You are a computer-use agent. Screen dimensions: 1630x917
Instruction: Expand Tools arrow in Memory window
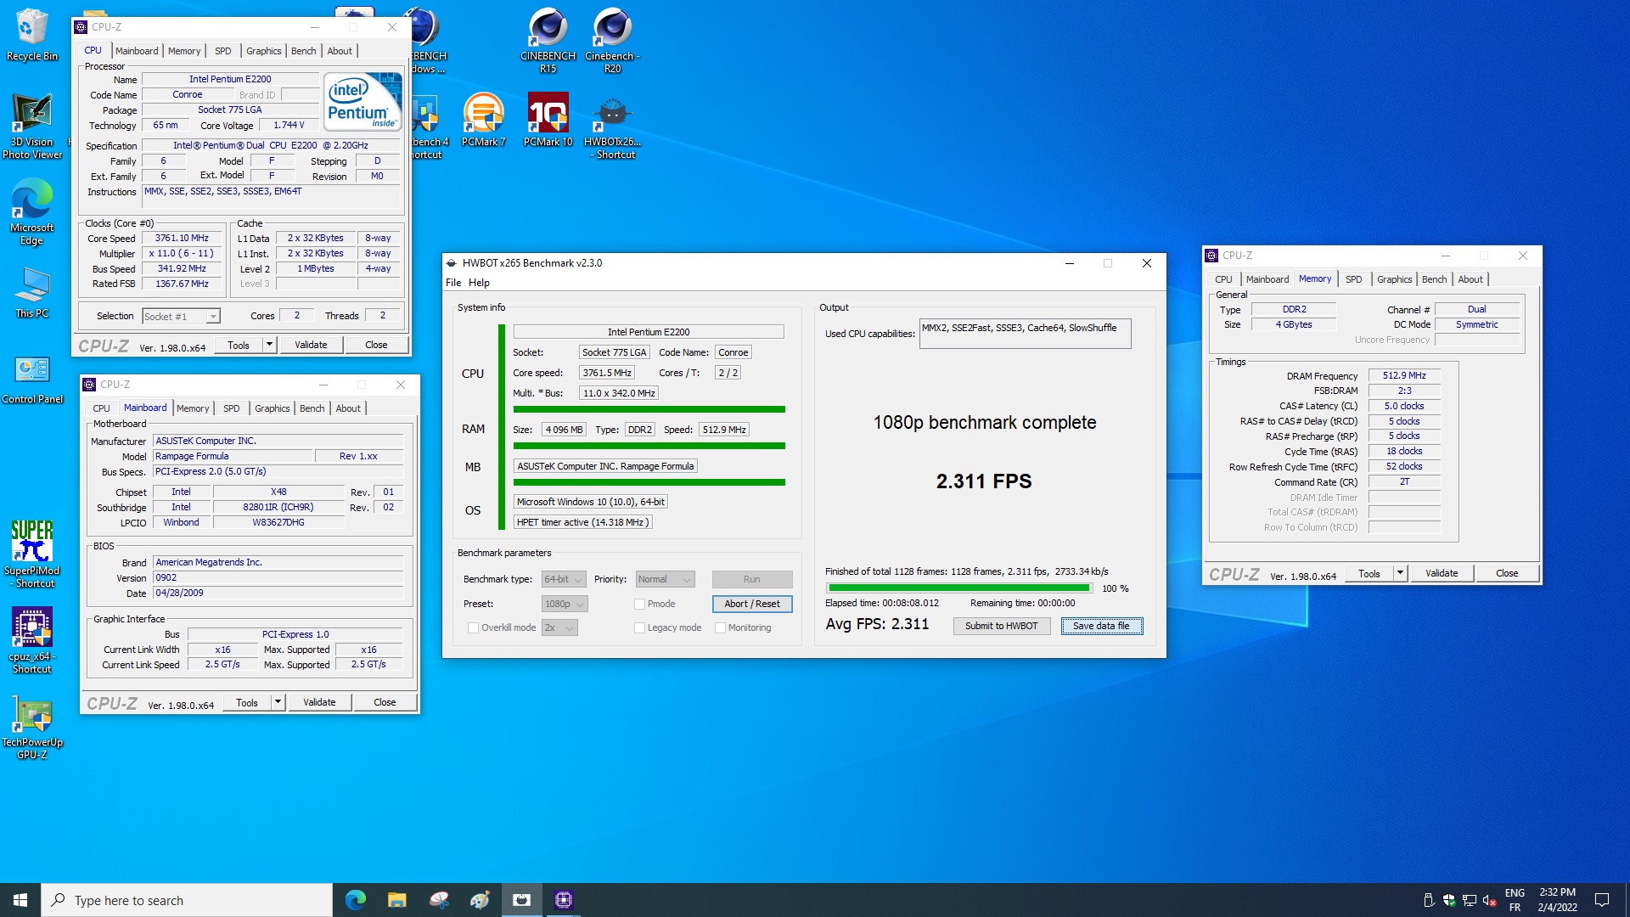tap(1400, 573)
